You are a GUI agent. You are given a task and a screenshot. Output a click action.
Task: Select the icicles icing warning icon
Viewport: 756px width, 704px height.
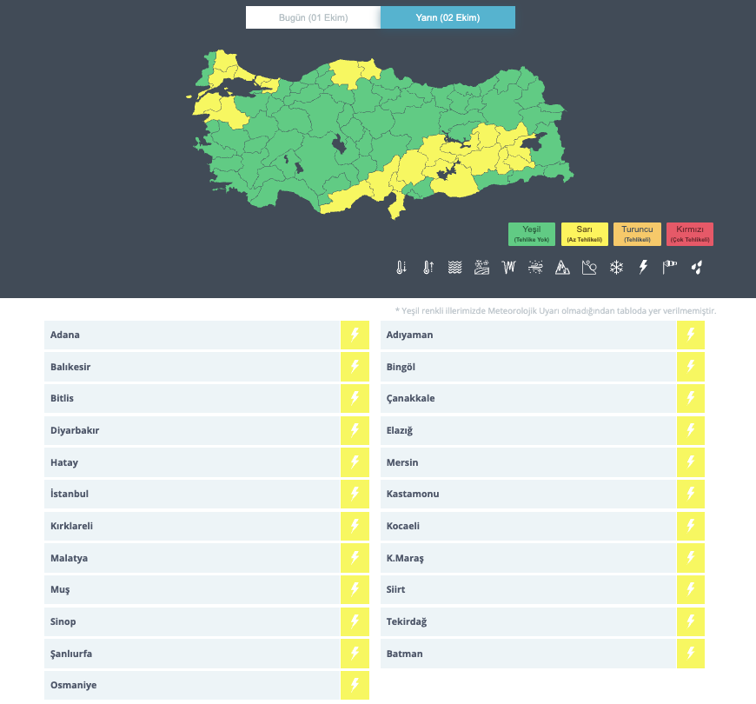point(508,267)
